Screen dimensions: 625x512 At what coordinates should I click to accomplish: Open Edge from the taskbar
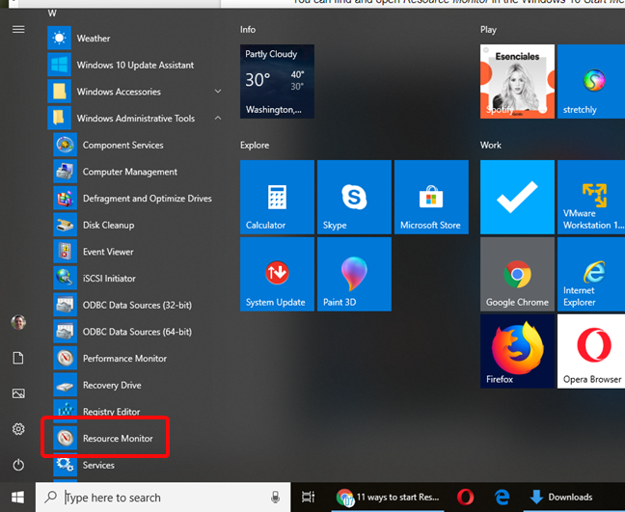click(x=502, y=497)
